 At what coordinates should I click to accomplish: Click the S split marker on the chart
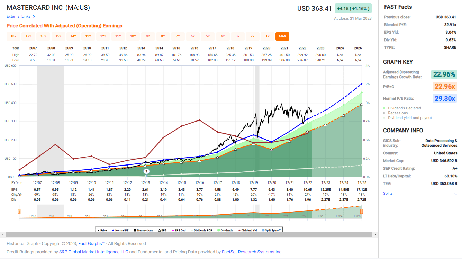tap(146, 171)
